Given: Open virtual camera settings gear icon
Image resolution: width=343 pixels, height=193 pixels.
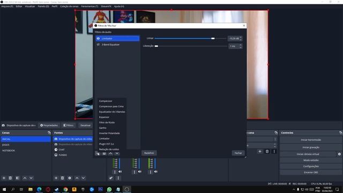Looking at the screenshot, I should (x=339, y=154).
